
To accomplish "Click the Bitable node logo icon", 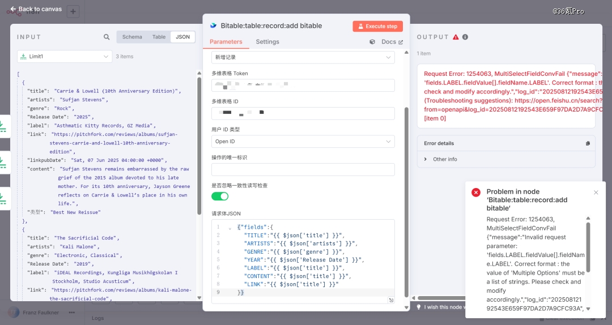I will click(213, 25).
